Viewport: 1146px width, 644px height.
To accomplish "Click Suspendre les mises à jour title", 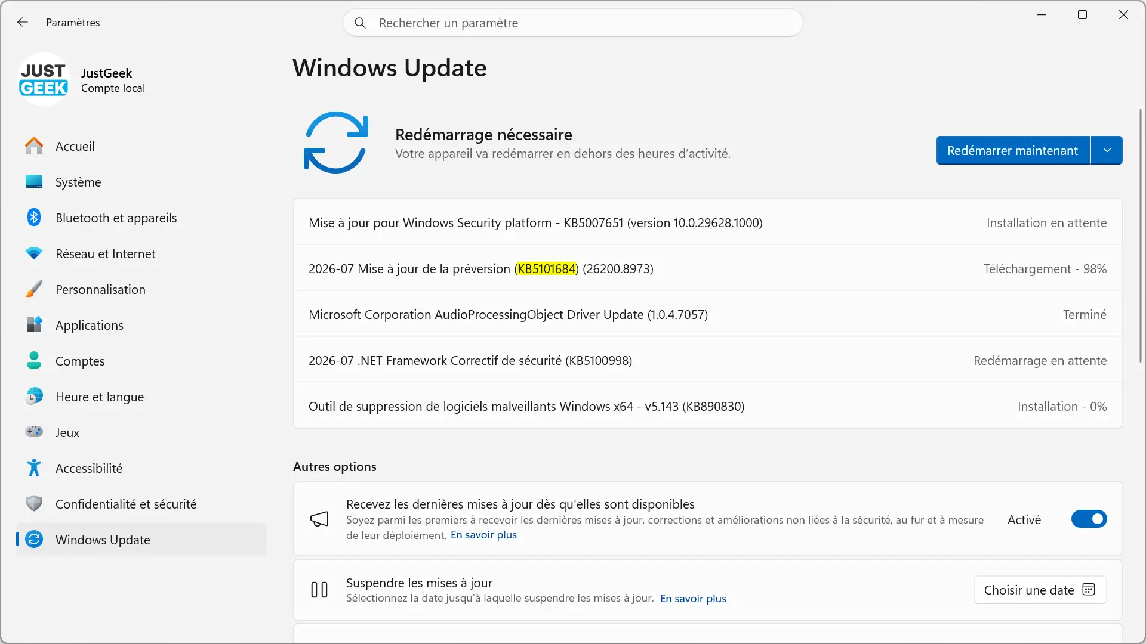I will pos(419,583).
